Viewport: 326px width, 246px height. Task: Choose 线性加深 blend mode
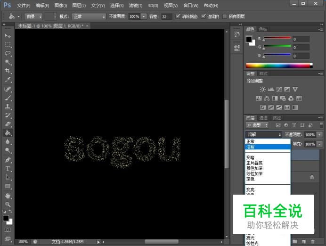click(268, 173)
